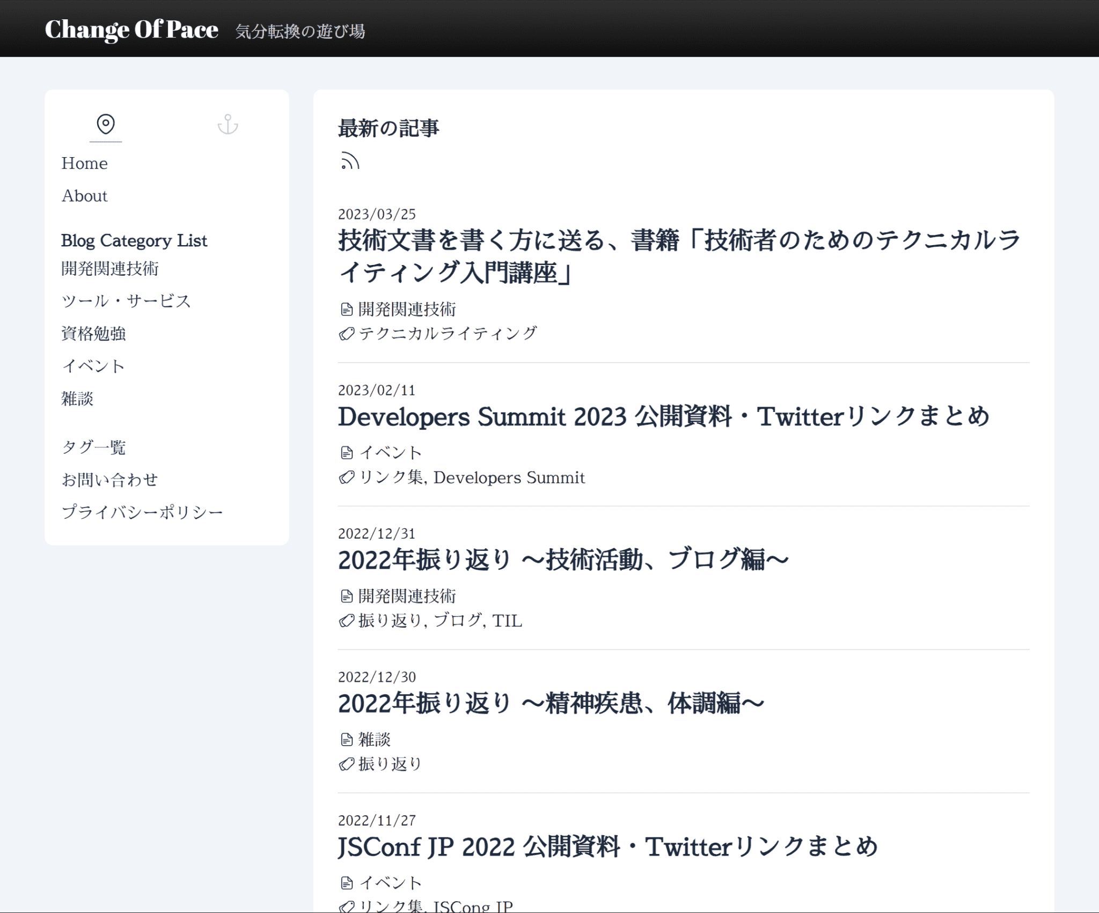Open the Home menu link
1099x913 pixels.
(84, 163)
